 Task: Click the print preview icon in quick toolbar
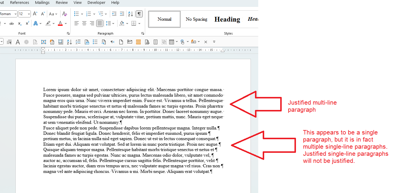147,42
